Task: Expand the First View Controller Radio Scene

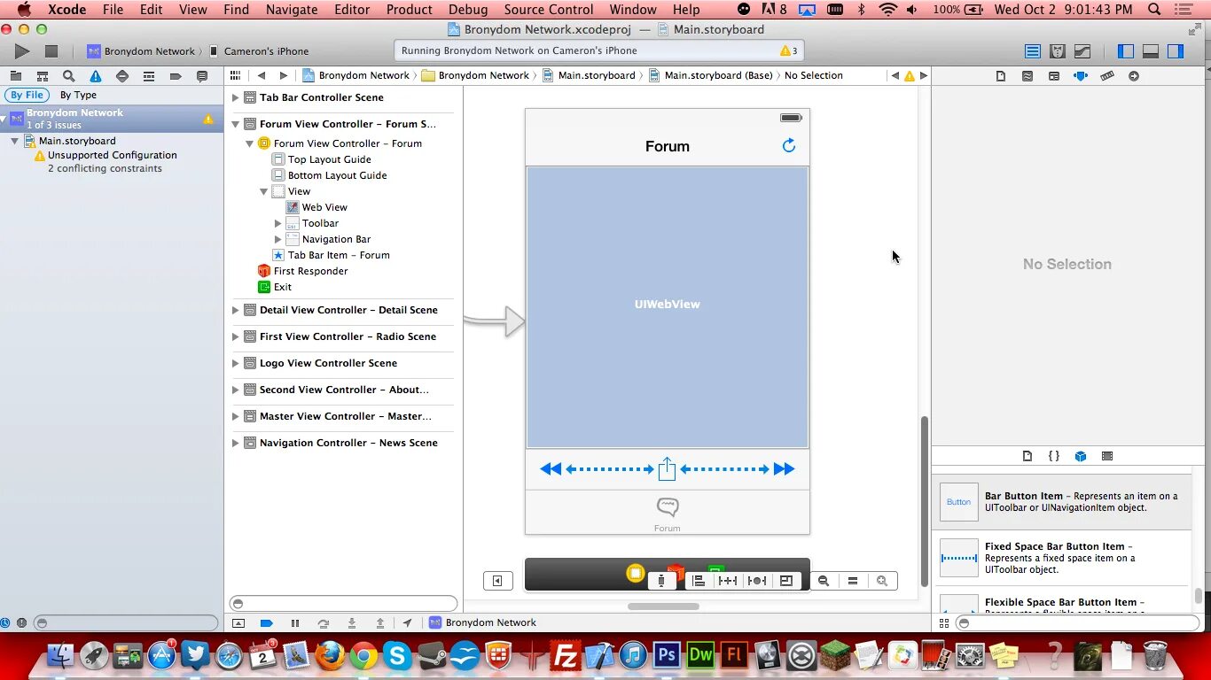Action: 236,336
